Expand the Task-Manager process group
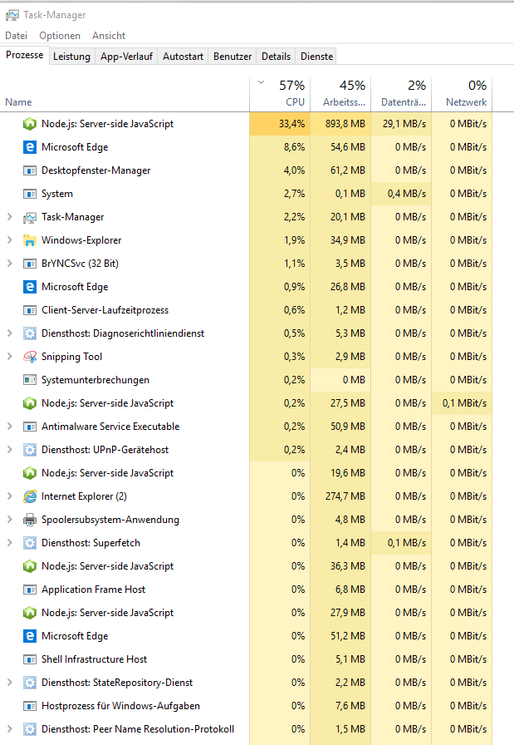This screenshot has height=745, width=514. coord(9,217)
